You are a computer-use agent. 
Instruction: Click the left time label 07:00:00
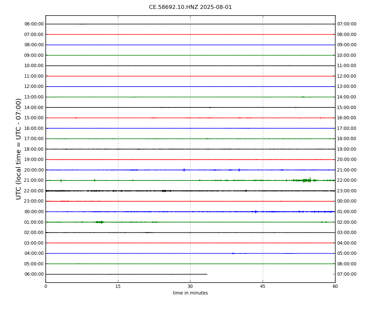(34, 34)
